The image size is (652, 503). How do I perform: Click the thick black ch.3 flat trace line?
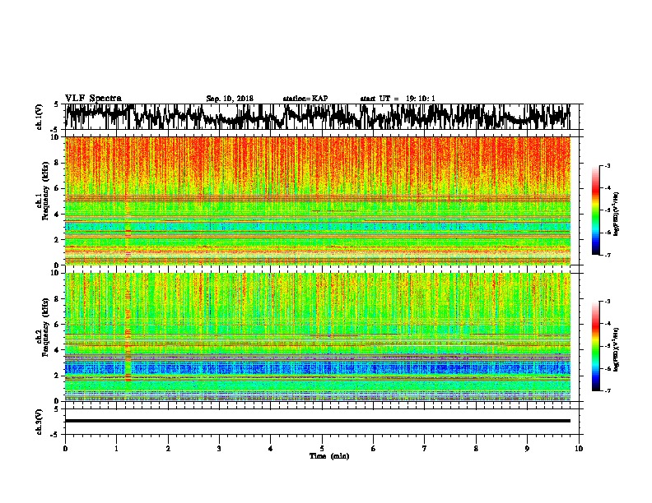point(317,421)
